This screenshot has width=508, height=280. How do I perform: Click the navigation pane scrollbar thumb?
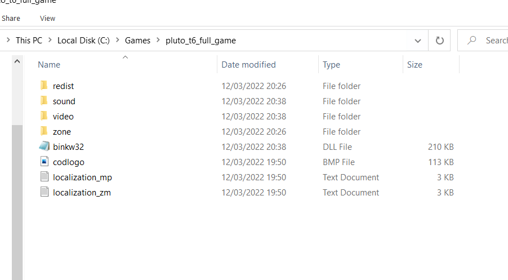click(17, 202)
